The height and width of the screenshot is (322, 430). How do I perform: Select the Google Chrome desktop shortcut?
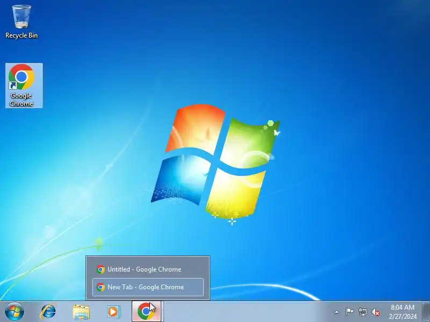[x=24, y=85]
